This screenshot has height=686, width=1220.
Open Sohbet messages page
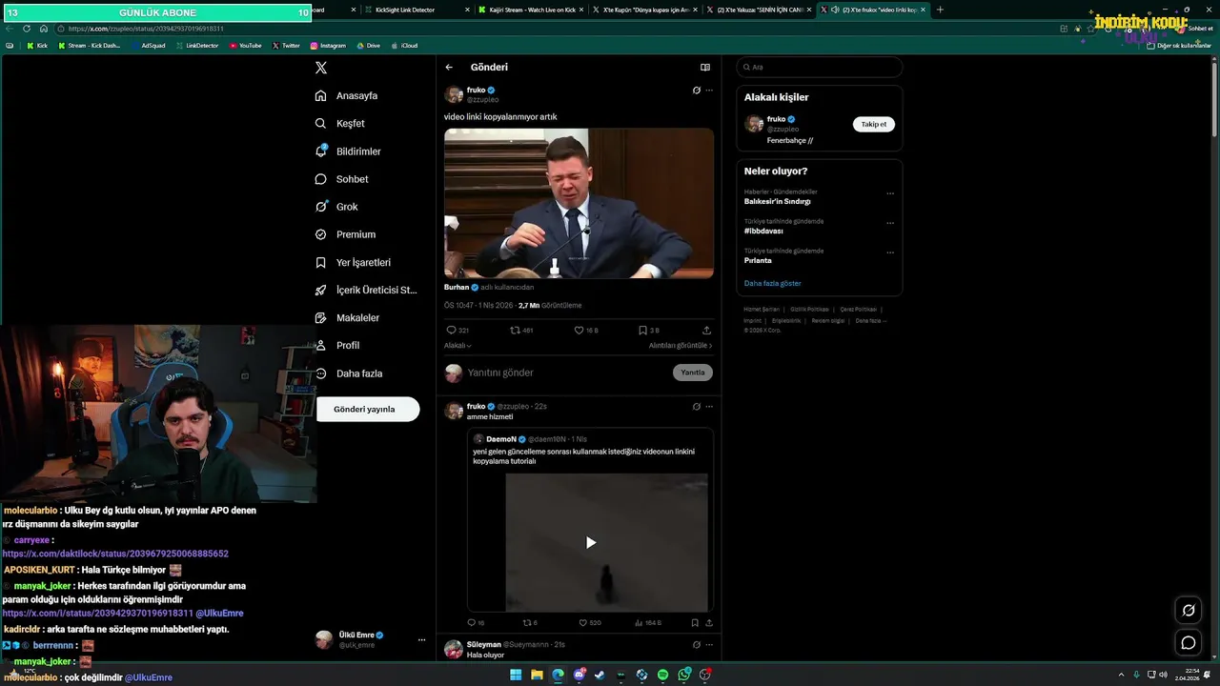pos(341,179)
